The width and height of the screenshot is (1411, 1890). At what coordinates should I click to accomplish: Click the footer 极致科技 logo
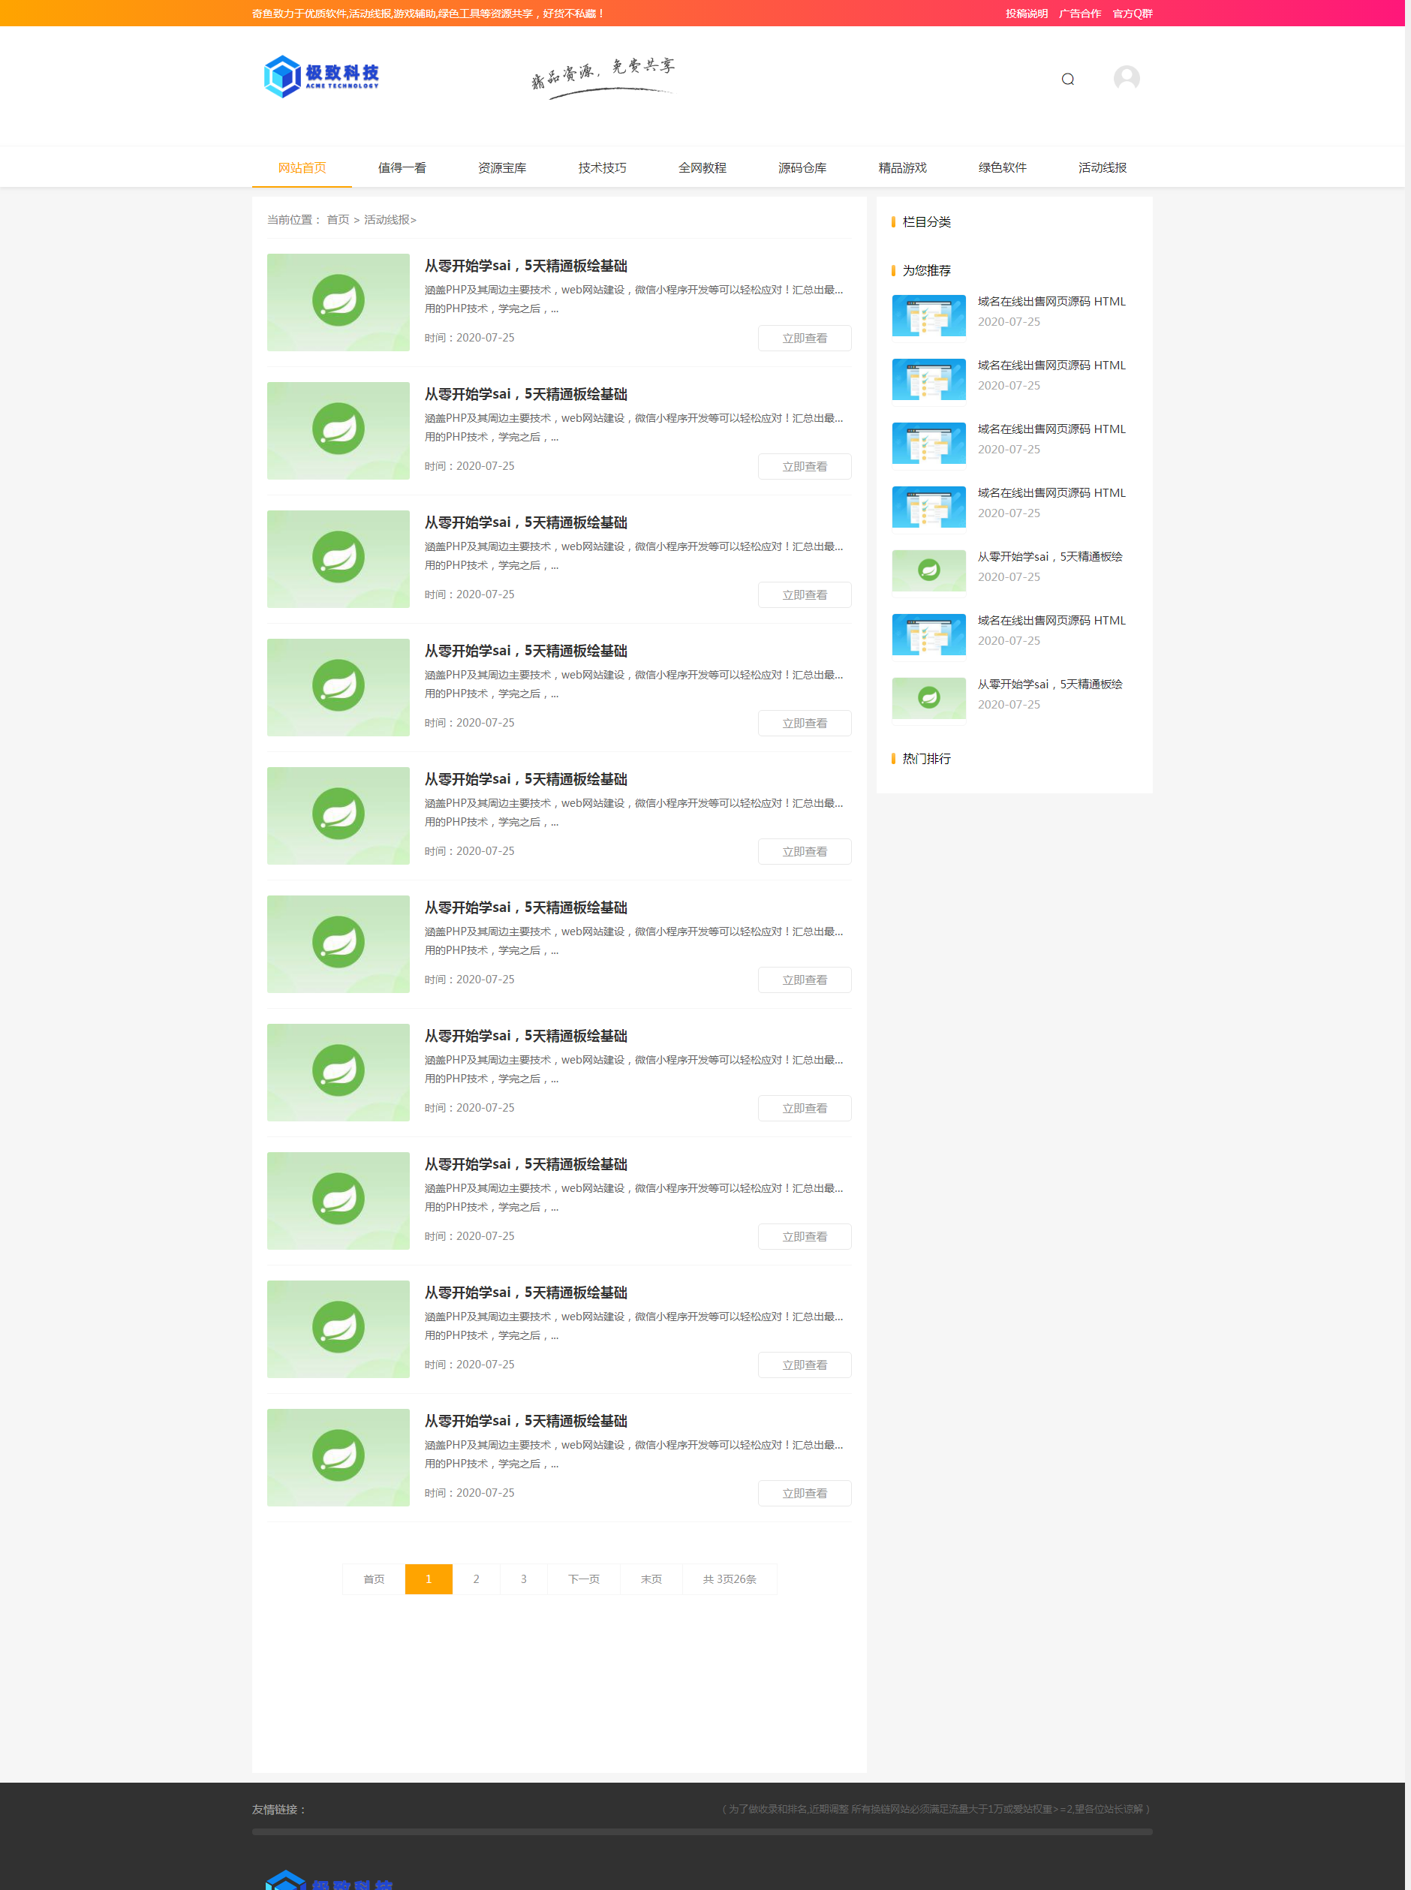pos(329,1879)
